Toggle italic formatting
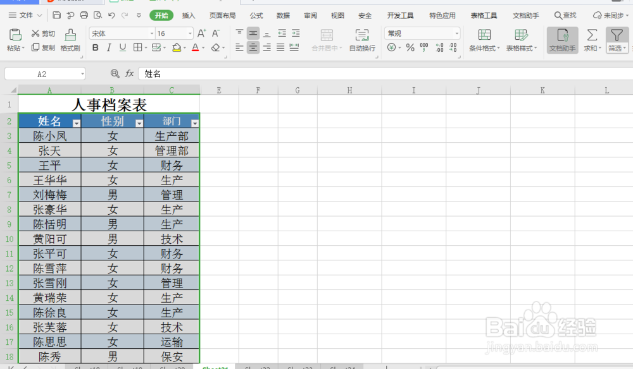 click(108, 47)
